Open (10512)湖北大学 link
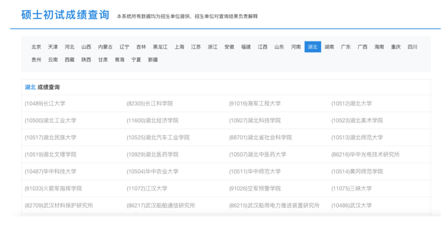This screenshot has width=447, height=226. [351, 104]
